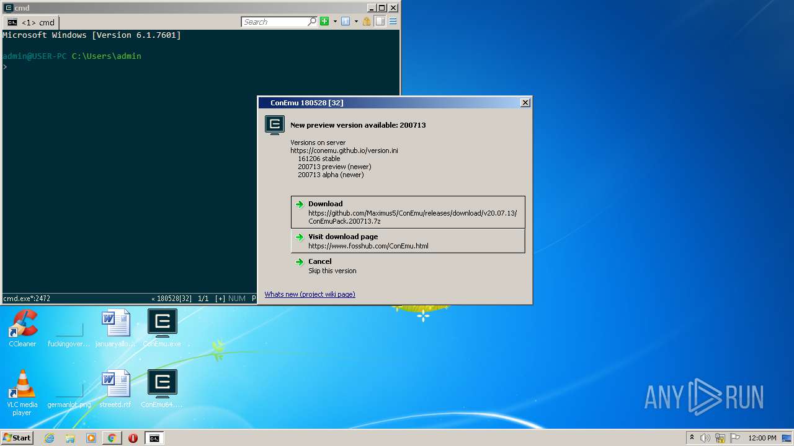Toggle the buffer scroll icon in ConEmu toolbar
Viewport: 794px width, 446px height.
pos(380,21)
